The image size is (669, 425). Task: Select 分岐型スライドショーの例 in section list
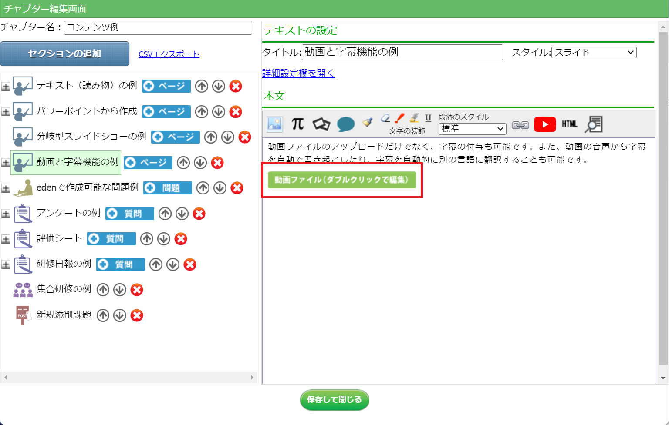[x=91, y=137]
